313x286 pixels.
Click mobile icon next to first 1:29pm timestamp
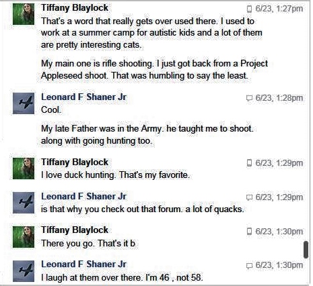point(249,163)
